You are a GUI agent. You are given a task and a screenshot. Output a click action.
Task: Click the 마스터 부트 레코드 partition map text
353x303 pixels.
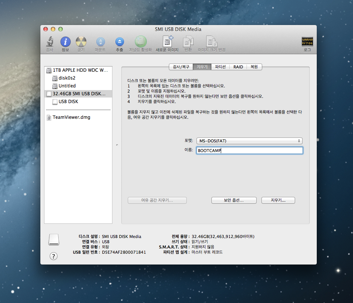point(207,252)
